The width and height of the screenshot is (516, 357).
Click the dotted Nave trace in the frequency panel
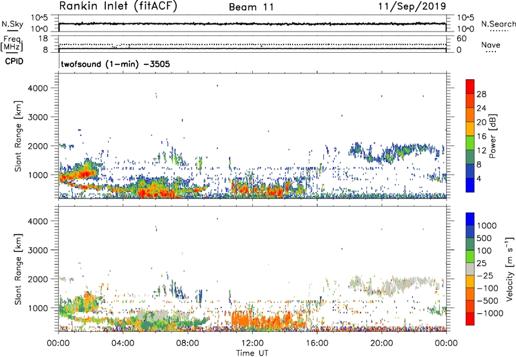pyautogui.click(x=252, y=44)
